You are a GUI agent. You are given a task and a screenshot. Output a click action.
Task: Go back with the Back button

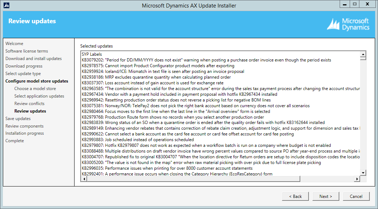295,196
